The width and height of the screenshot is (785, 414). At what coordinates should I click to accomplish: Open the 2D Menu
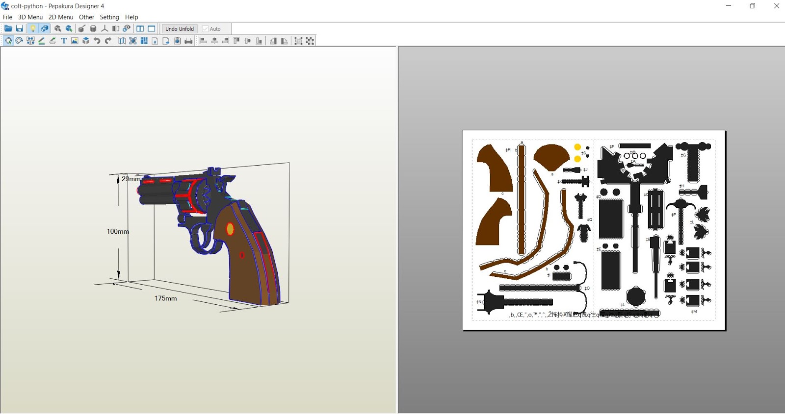pyautogui.click(x=61, y=17)
